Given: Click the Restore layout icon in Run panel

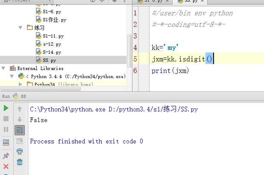Looking at the screenshot, I should point(6,143).
